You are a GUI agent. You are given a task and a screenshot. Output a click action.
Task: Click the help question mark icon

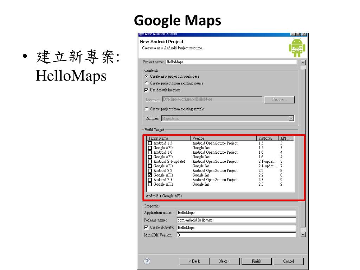(x=147, y=261)
